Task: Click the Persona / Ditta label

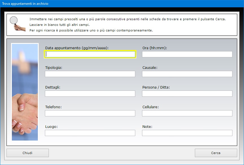Action: pos(156,87)
